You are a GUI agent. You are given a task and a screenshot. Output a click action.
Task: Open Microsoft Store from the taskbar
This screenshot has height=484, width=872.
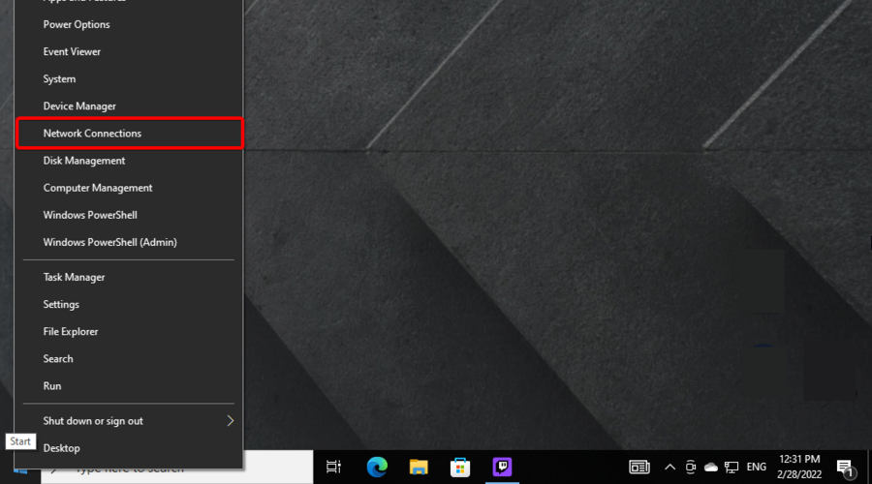(x=460, y=467)
